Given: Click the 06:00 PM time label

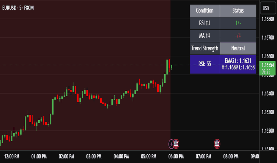Looking at the screenshot, I should click(x=176, y=156).
